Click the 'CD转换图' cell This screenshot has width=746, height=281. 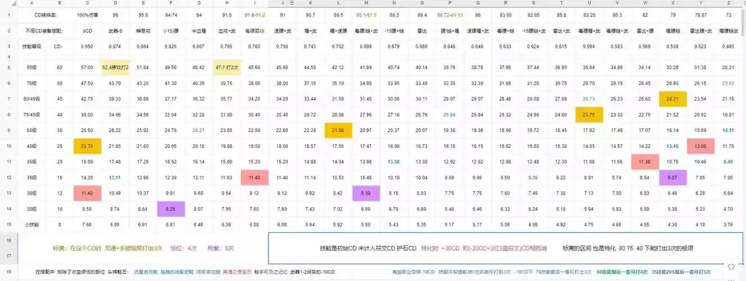(x=45, y=14)
